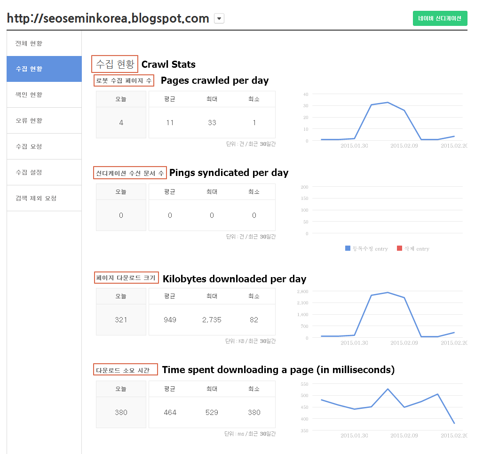Click the seoseminkorea.blogspot.com site title
491x454 pixels.
(x=108, y=19)
